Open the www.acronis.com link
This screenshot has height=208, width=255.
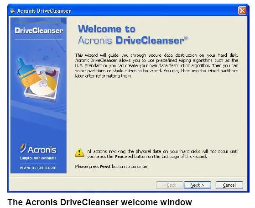[x=38, y=168]
